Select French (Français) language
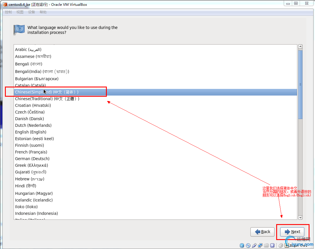This screenshot has width=315, height=249. click(155, 152)
